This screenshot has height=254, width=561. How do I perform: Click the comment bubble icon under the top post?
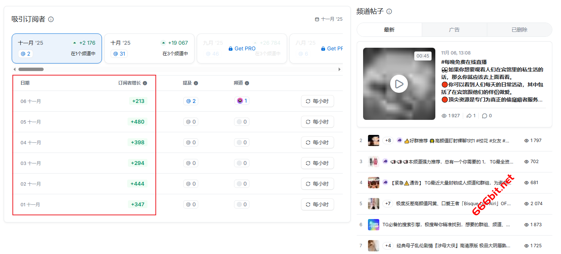[484, 116]
